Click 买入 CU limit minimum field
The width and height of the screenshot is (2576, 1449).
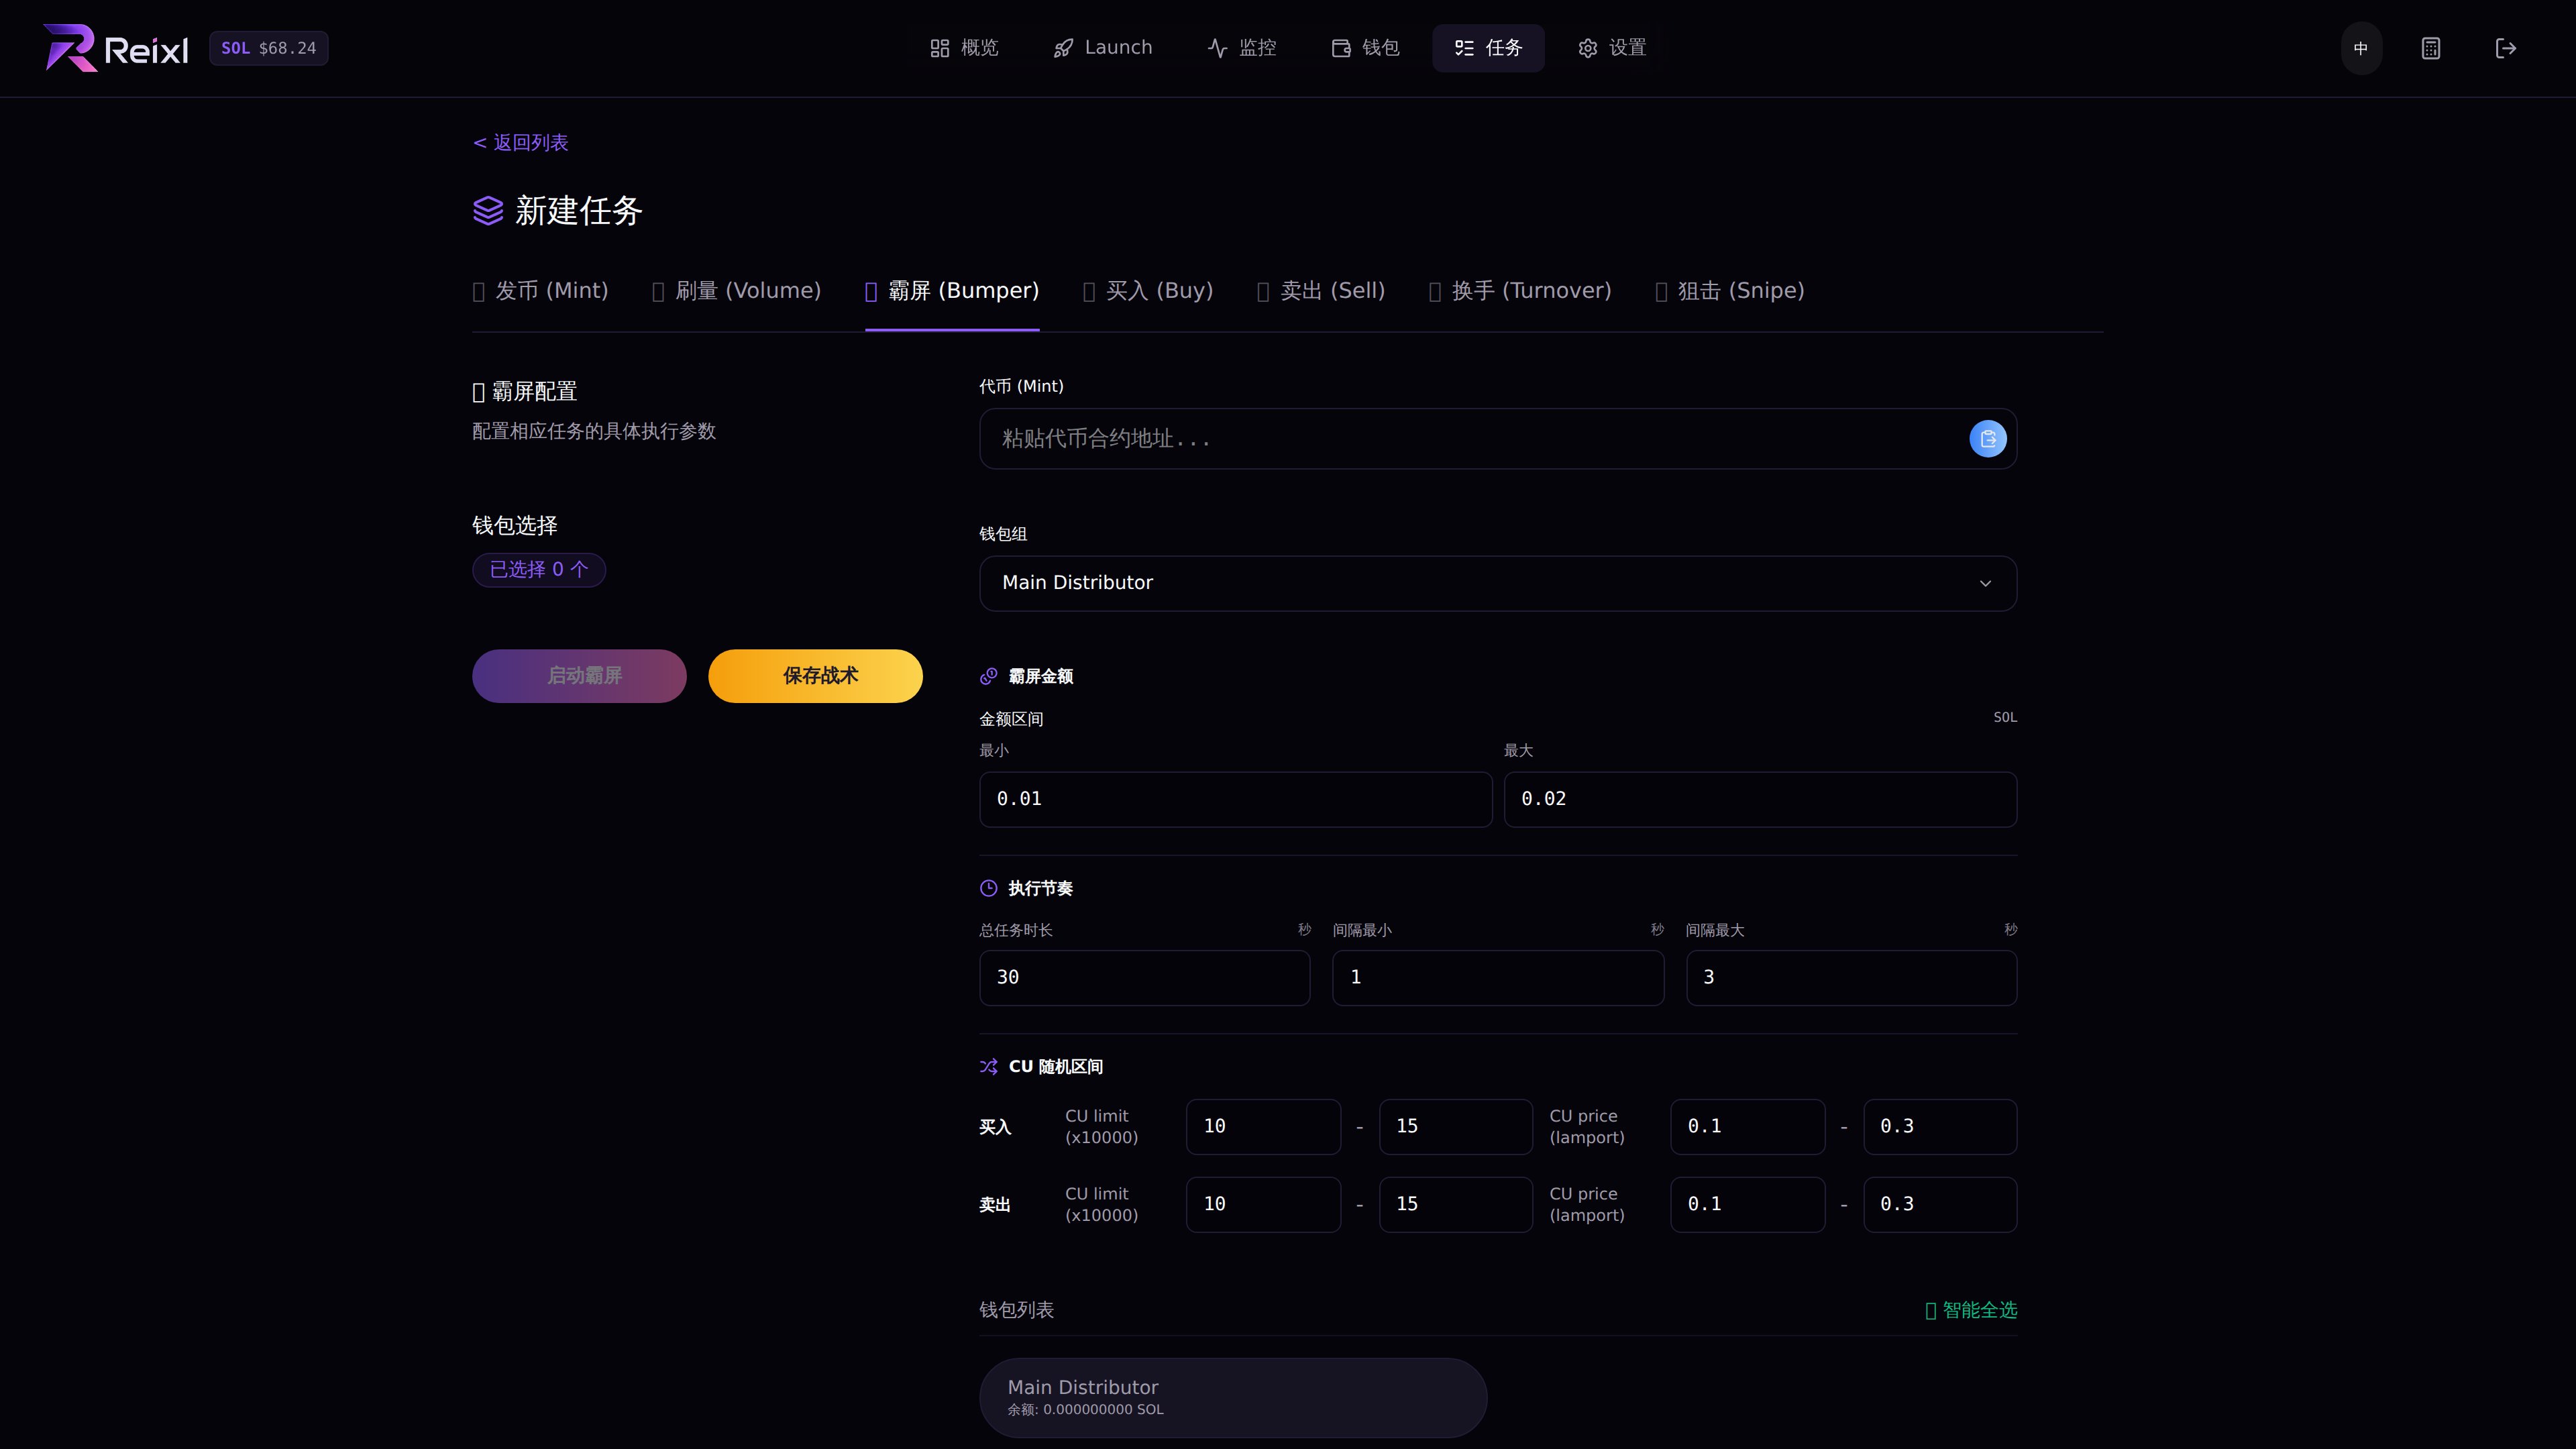point(1263,1126)
